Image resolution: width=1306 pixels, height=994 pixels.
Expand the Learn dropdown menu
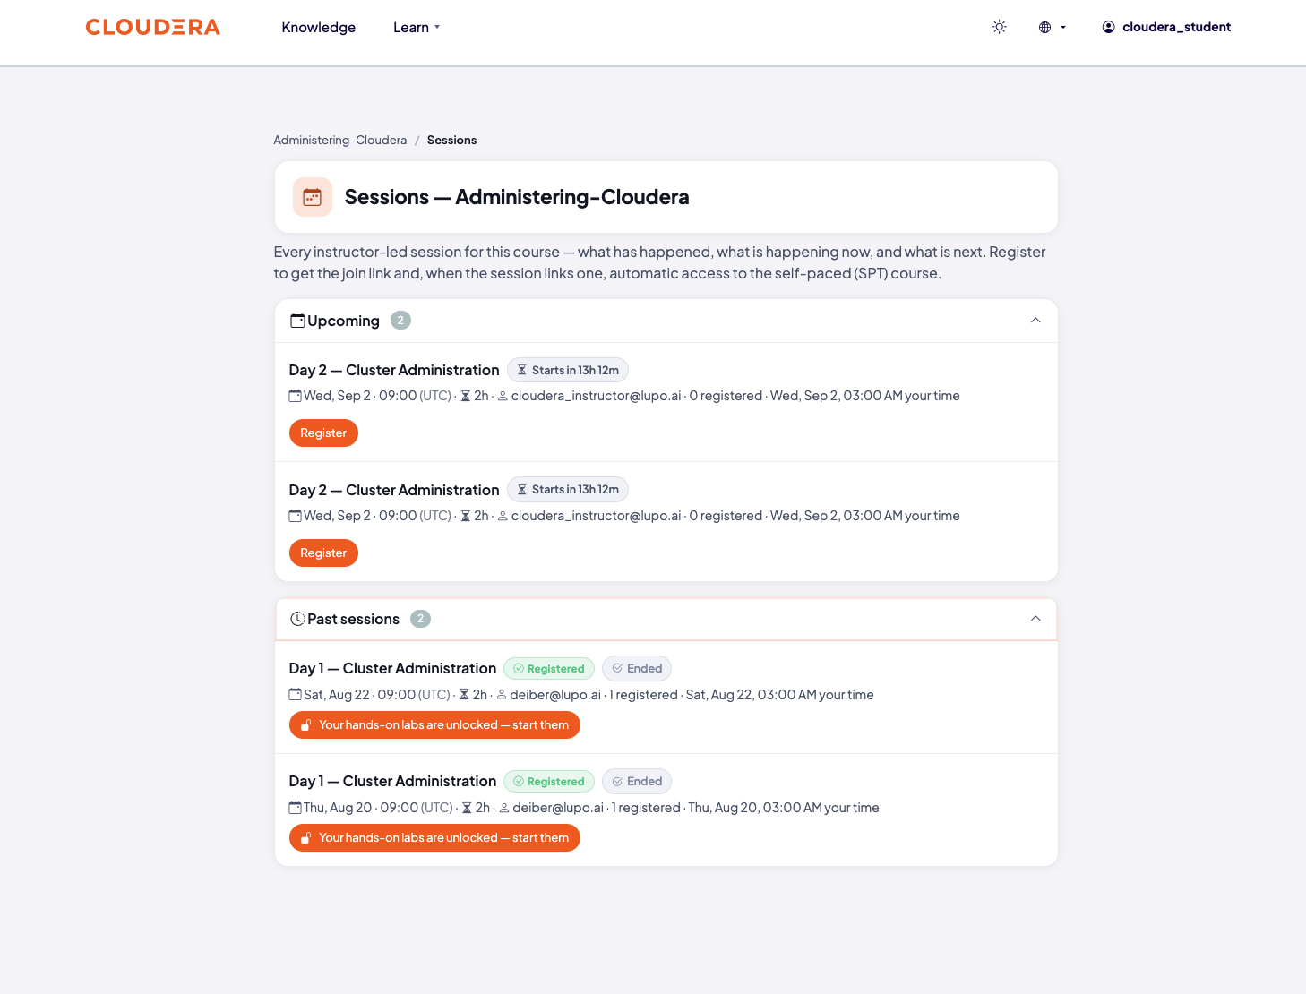pos(417,27)
